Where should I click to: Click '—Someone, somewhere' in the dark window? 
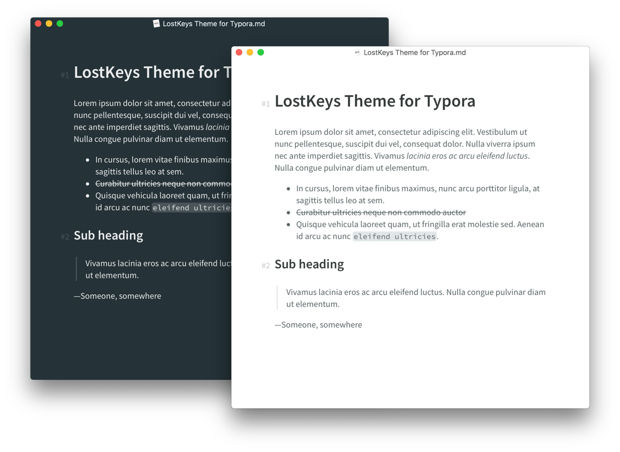(117, 296)
